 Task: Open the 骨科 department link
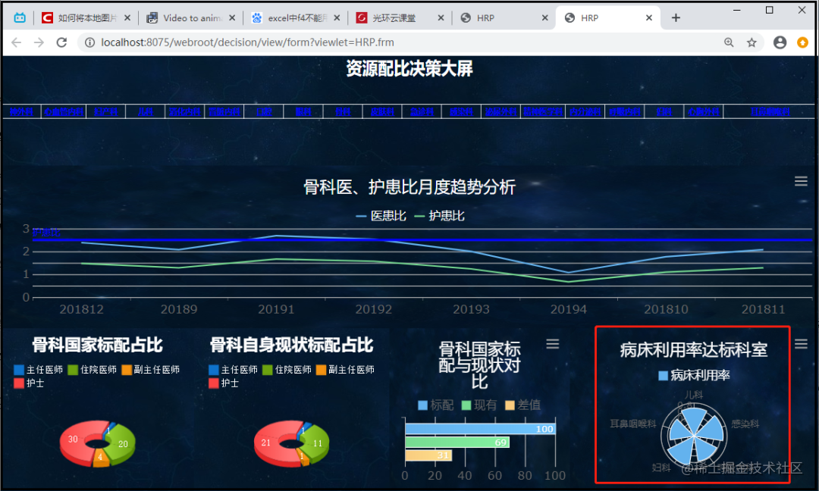click(x=343, y=111)
